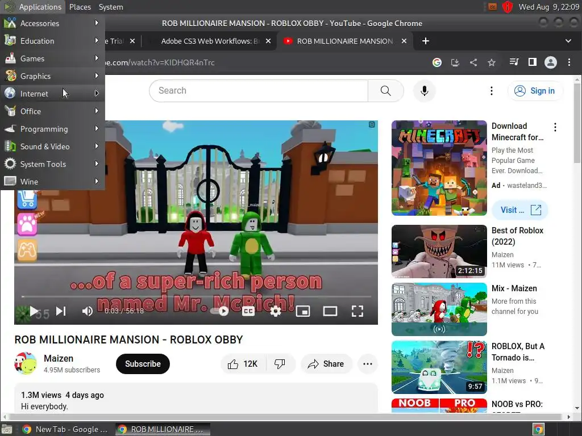Screen dimensions: 582x436
Task: Close the Adobe CS3 Web Workflows tab
Action: pos(268,41)
